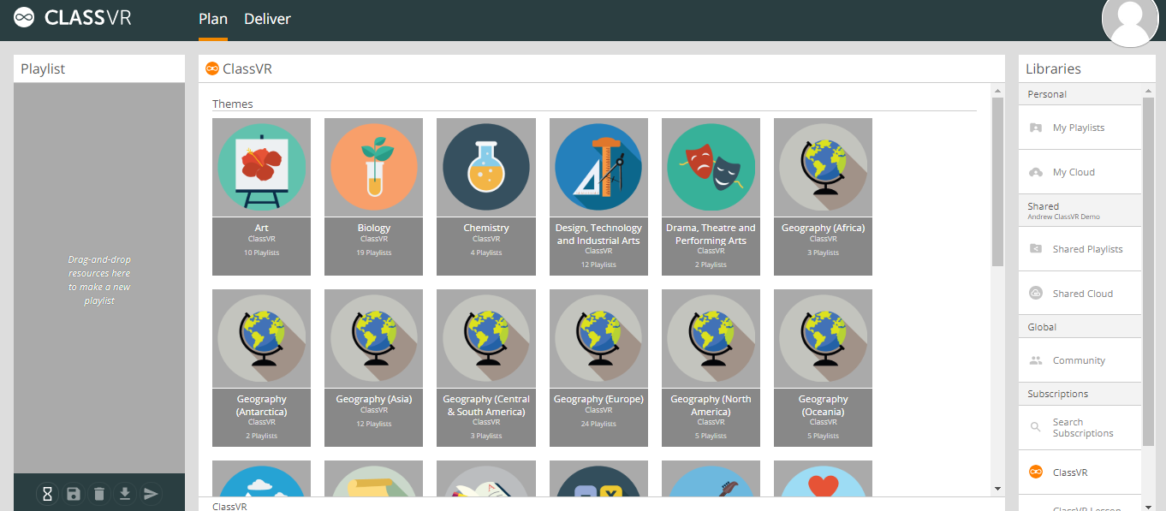Click the My Cloud icon

[x=1036, y=172]
